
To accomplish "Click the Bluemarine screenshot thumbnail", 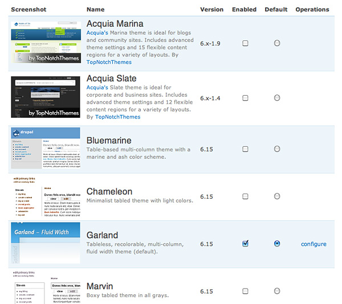I will (x=46, y=148).
